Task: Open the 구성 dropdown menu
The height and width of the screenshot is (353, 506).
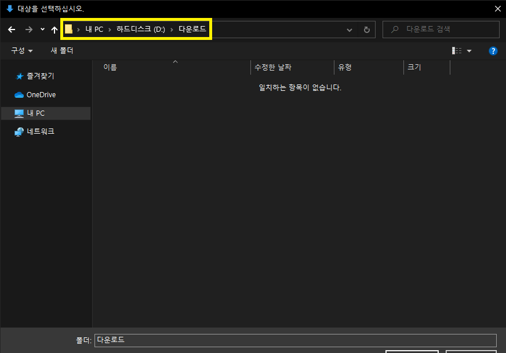Action: 21,50
